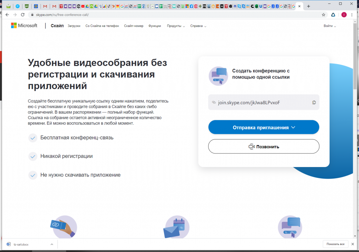Open the Скайп home link
Image resolution: width=359 pixels, height=252 pixels.
click(57, 26)
